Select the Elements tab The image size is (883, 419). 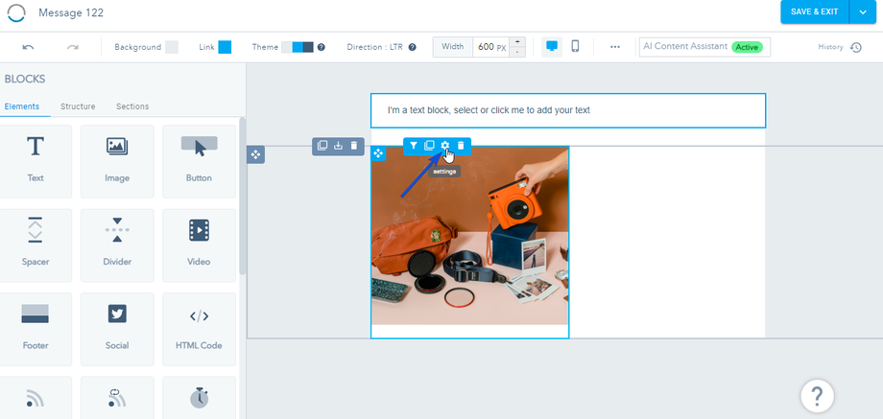coord(22,106)
